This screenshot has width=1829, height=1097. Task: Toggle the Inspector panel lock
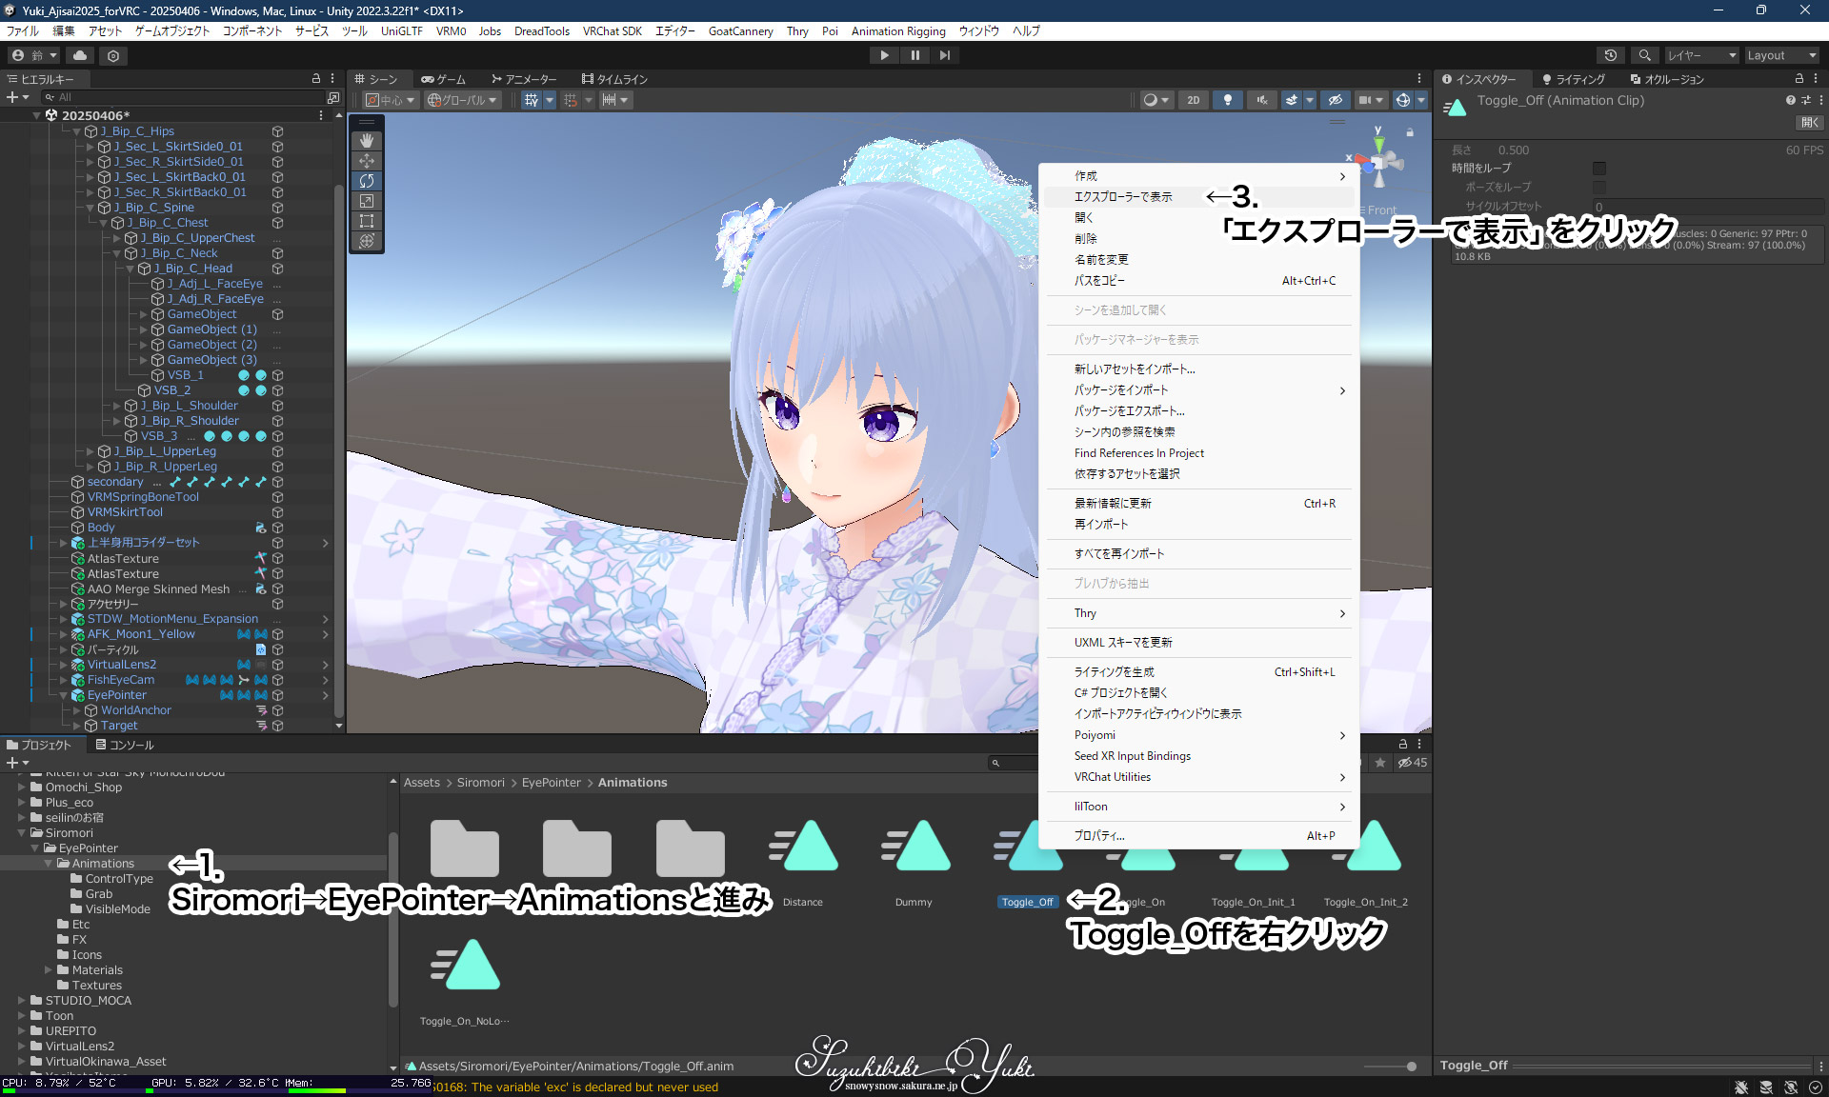(x=1799, y=79)
